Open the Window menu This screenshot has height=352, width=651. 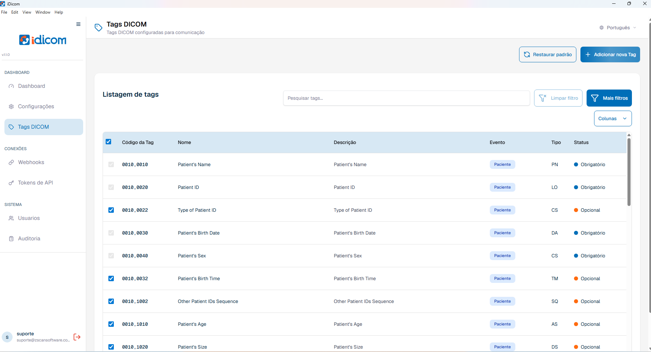pyautogui.click(x=43, y=12)
